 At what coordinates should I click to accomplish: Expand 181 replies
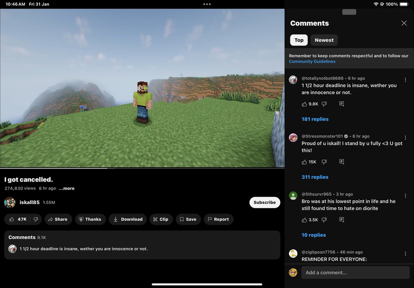pos(315,119)
